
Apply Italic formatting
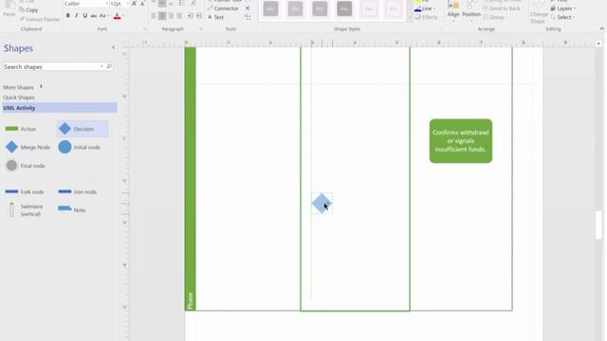(x=76, y=16)
